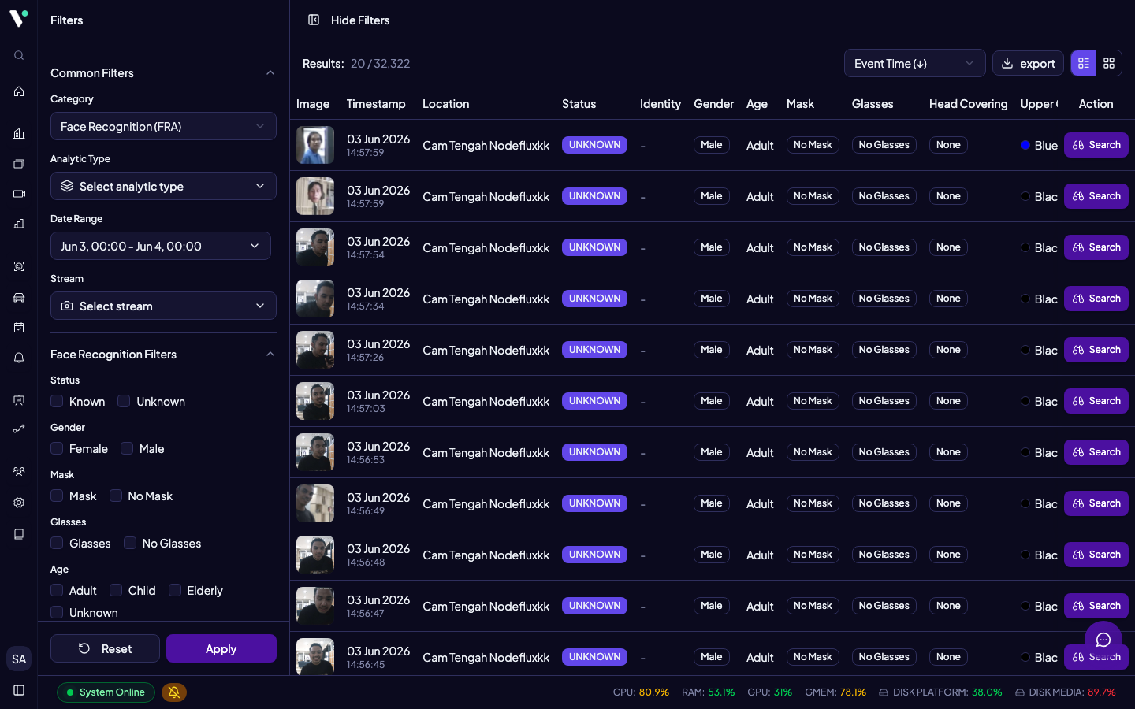
Task: Sort by the Timestamp column header
Action: point(376,103)
